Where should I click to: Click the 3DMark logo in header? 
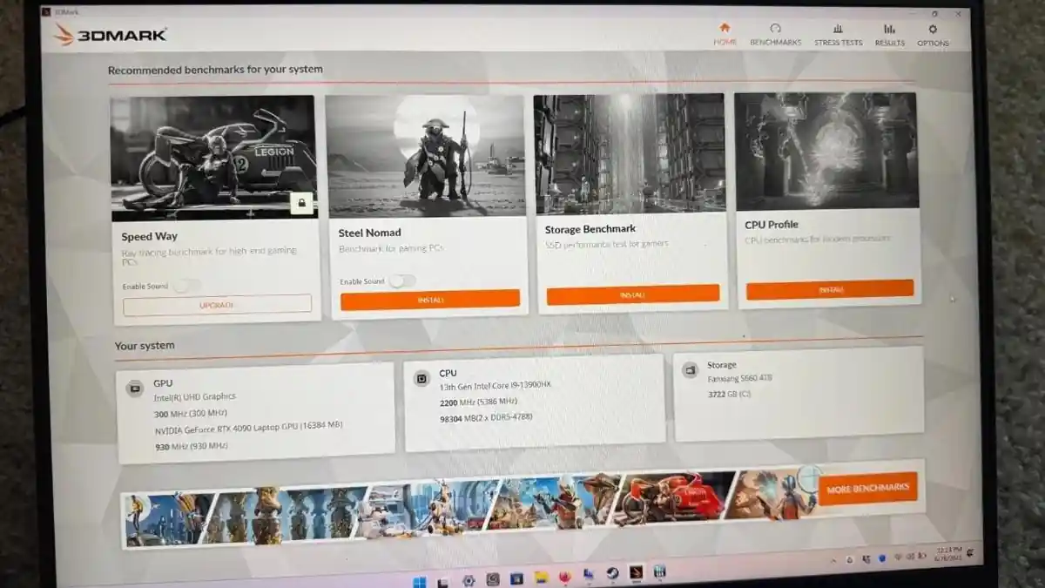click(x=110, y=34)
